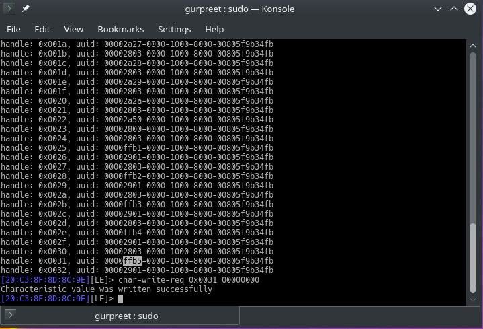Open the Edit menu

[42, 30]
